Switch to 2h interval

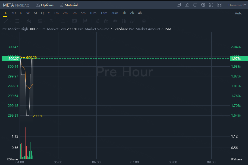click(x=132, y=13)
